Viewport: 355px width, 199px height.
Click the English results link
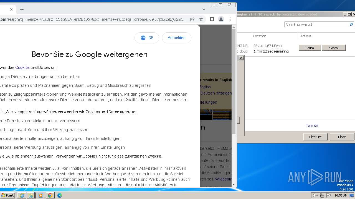(x=205, y=87)
